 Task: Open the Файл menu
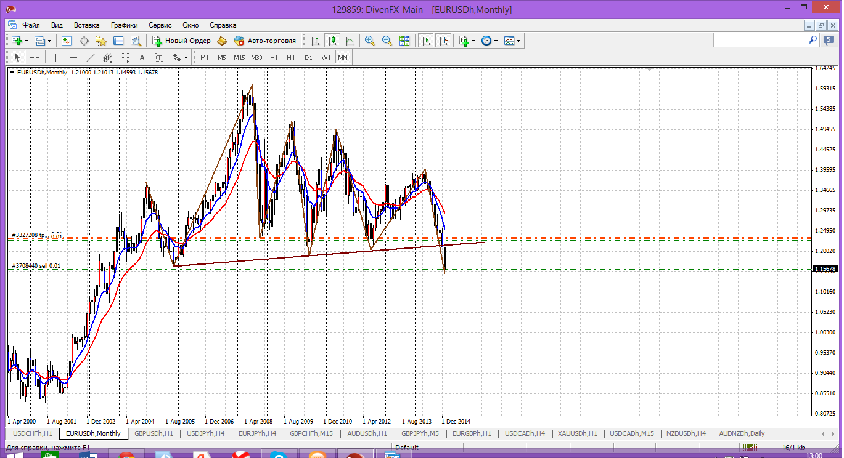(x=31, y=25)
